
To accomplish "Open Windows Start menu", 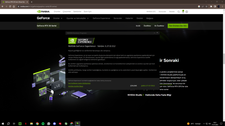I will click(3, 124).
